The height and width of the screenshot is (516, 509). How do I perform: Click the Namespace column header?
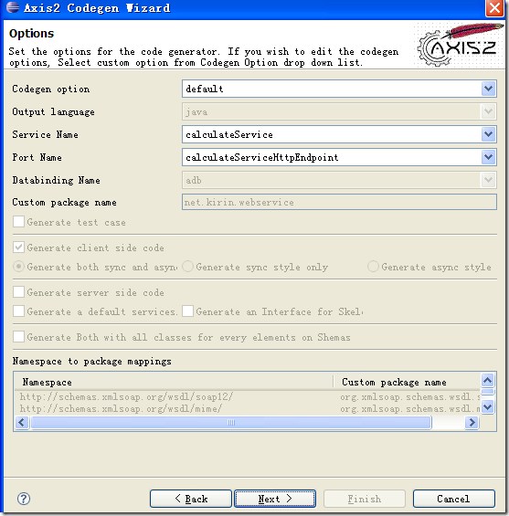tap(174, 382)
